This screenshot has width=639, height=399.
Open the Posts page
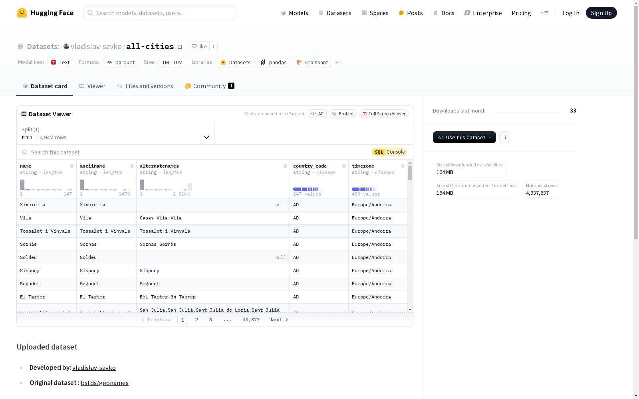coord(411,13)
